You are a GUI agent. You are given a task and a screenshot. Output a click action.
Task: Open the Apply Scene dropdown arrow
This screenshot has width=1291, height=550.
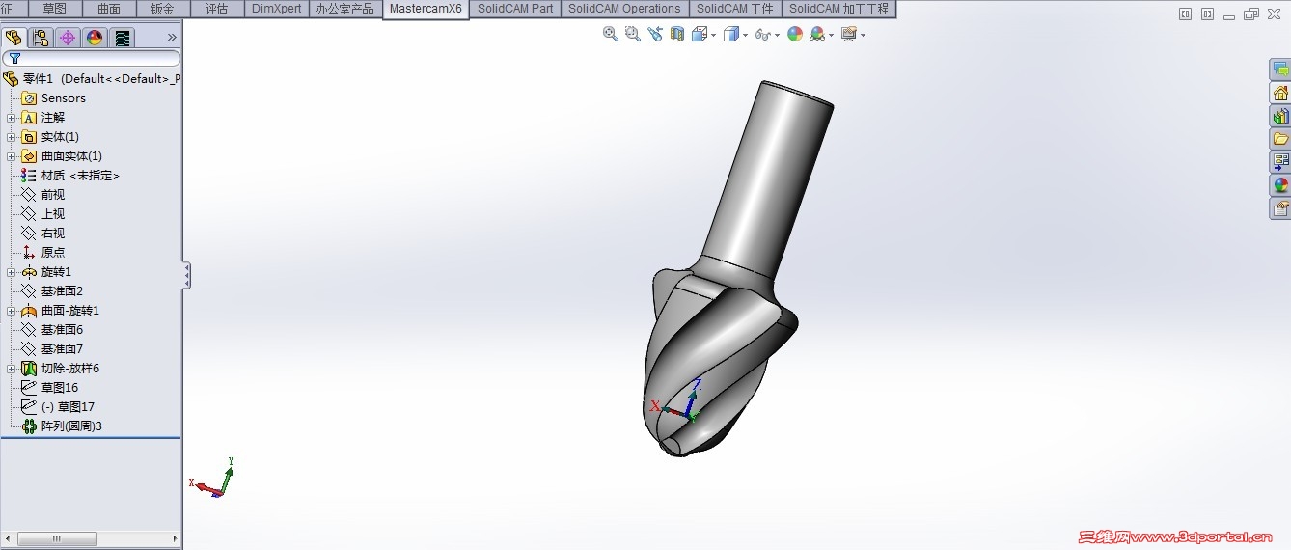[x=830, y=35]
